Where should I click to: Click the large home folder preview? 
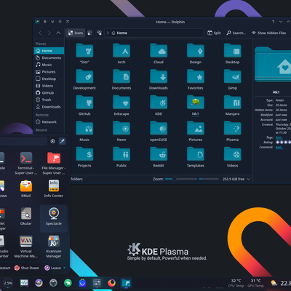pyautogui.click(x=273, y=65)
